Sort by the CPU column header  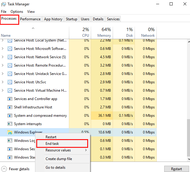(x=80, y=33)
